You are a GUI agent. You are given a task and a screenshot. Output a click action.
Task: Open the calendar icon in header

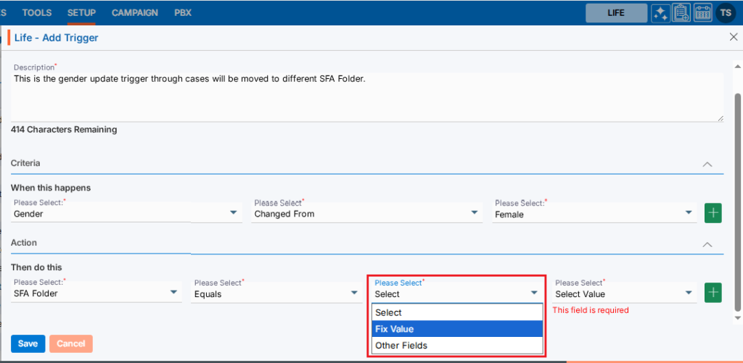pos(703,13)
